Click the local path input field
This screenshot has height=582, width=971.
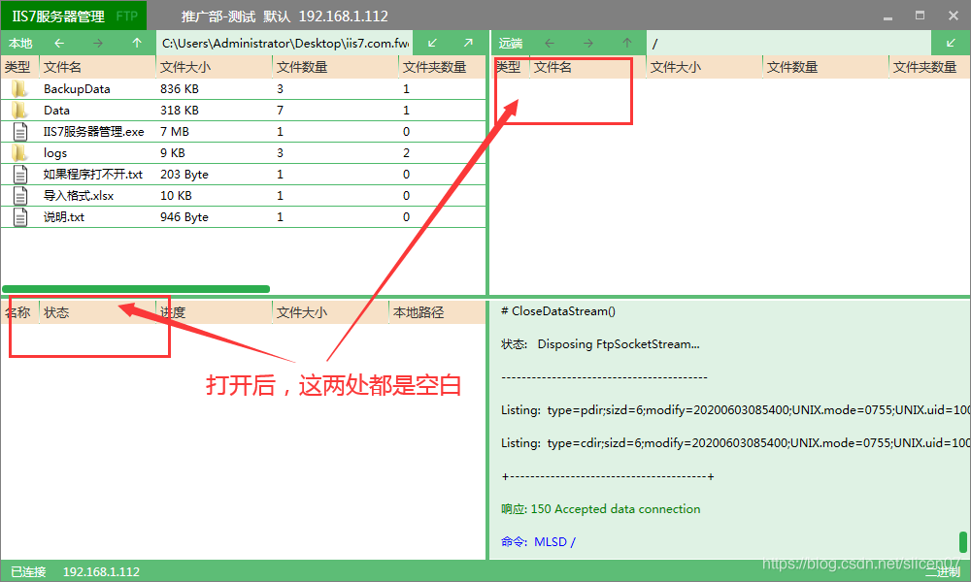(x=285, y=44)
